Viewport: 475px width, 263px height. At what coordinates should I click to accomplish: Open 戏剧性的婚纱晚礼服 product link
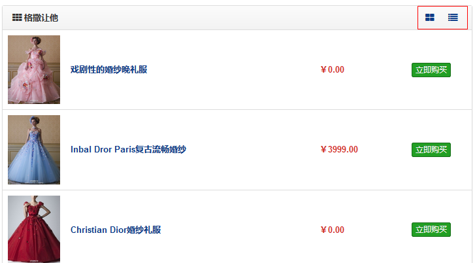coord(109,69)
